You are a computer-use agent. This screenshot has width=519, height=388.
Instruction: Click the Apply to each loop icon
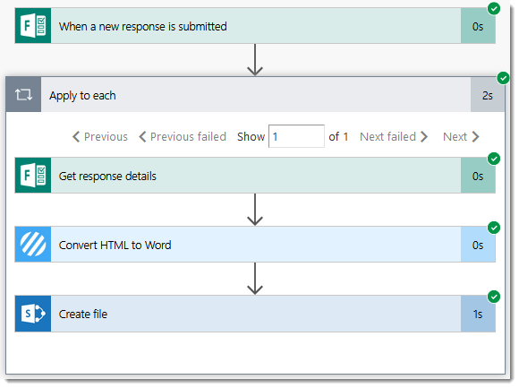(x=23, y=95)
